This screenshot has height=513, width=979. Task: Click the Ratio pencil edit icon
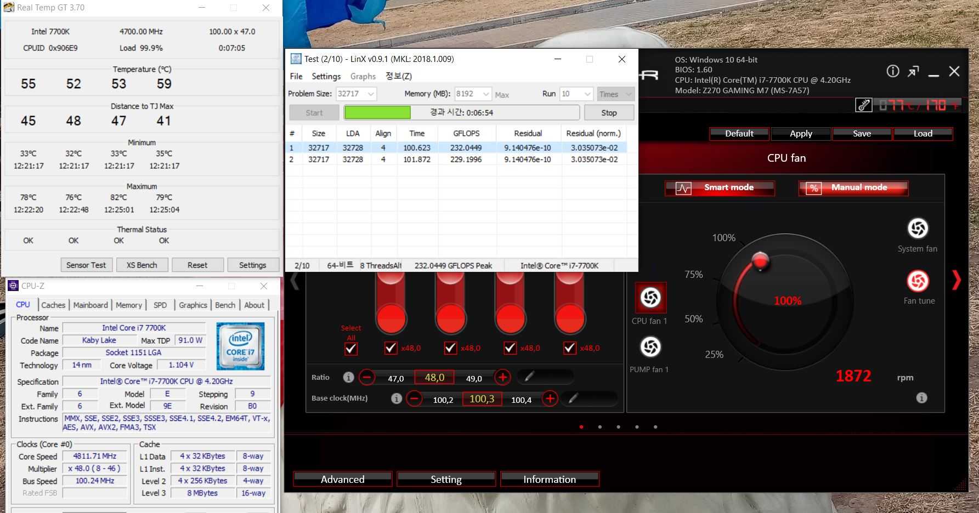(x=529, y=377)
